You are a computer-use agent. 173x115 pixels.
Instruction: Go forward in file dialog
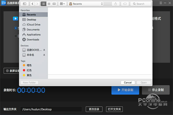pos(37,4)
